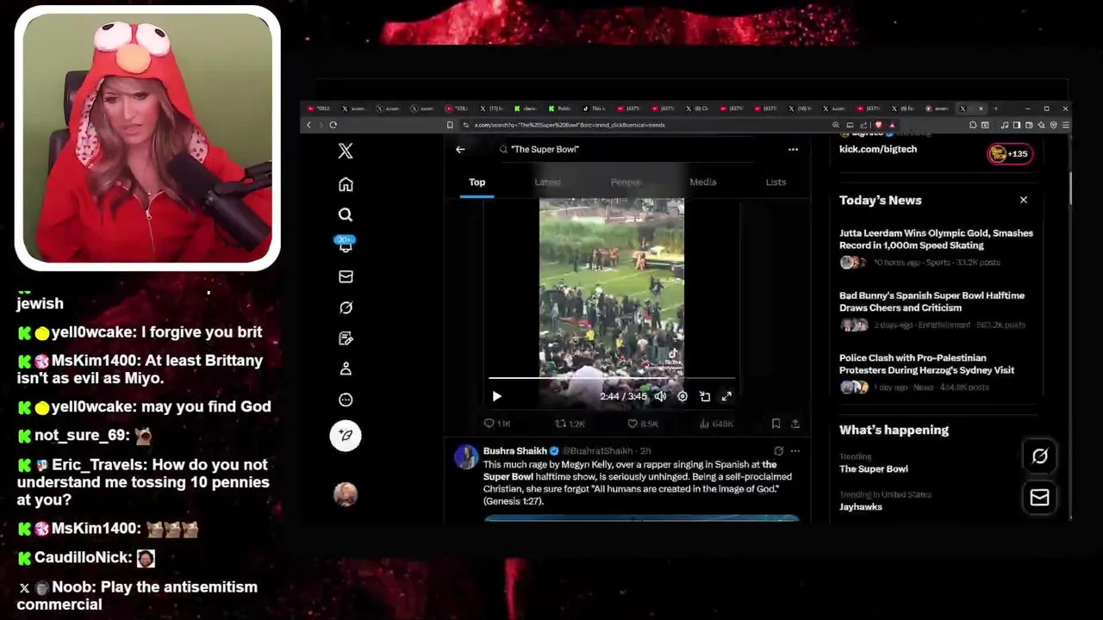Open the Bushra Shaikh name link
This screenshot has height=620, width=1103.
pyautogui.click(x=515, y=450)
